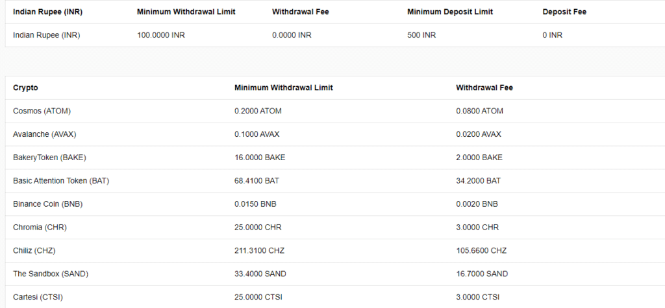Click the 'Minimum Deposit Limit' header
Image resolution: width=665 pixels, height=308 pixels.
coord(450,12)
